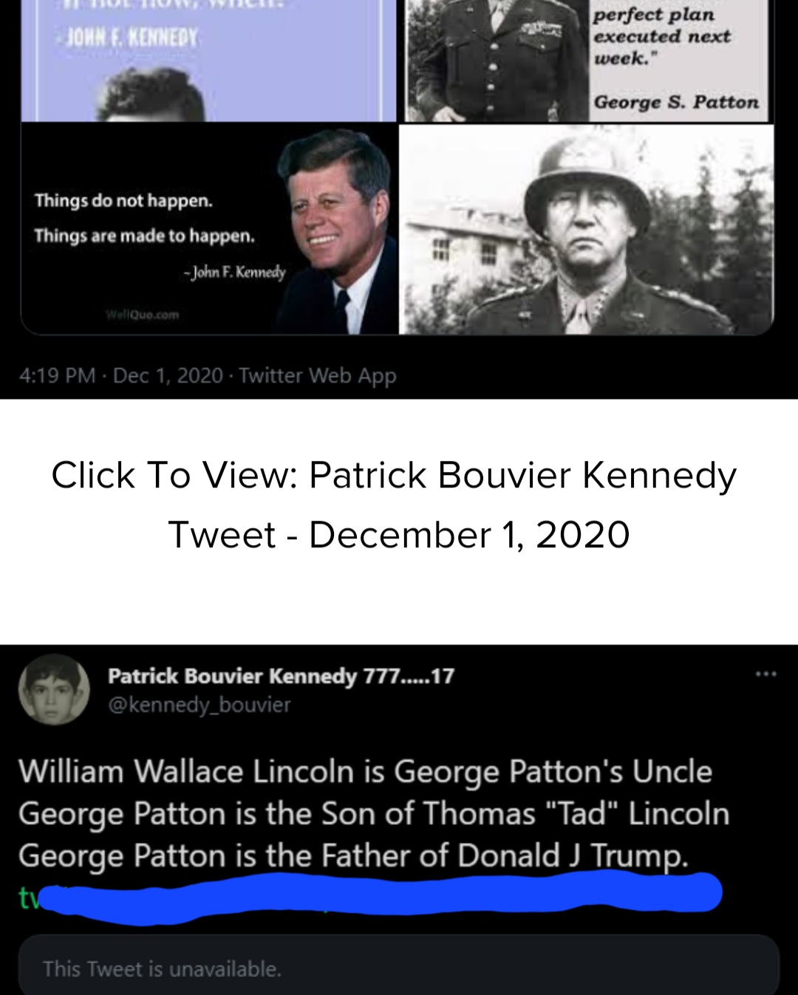View the George Patton helmet photo

tap(587, 229)
